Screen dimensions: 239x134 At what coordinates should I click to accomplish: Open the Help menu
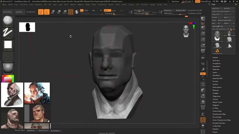coord(165,4)
